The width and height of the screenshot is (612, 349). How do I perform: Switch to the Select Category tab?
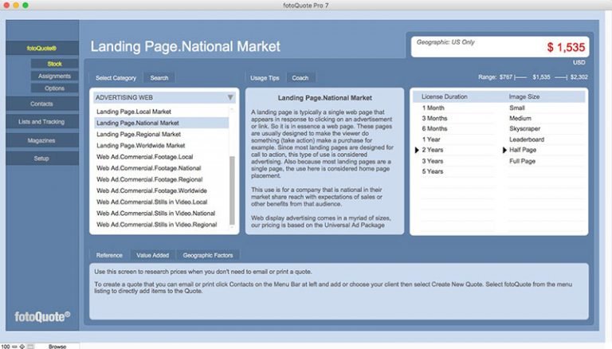(116, 77)
